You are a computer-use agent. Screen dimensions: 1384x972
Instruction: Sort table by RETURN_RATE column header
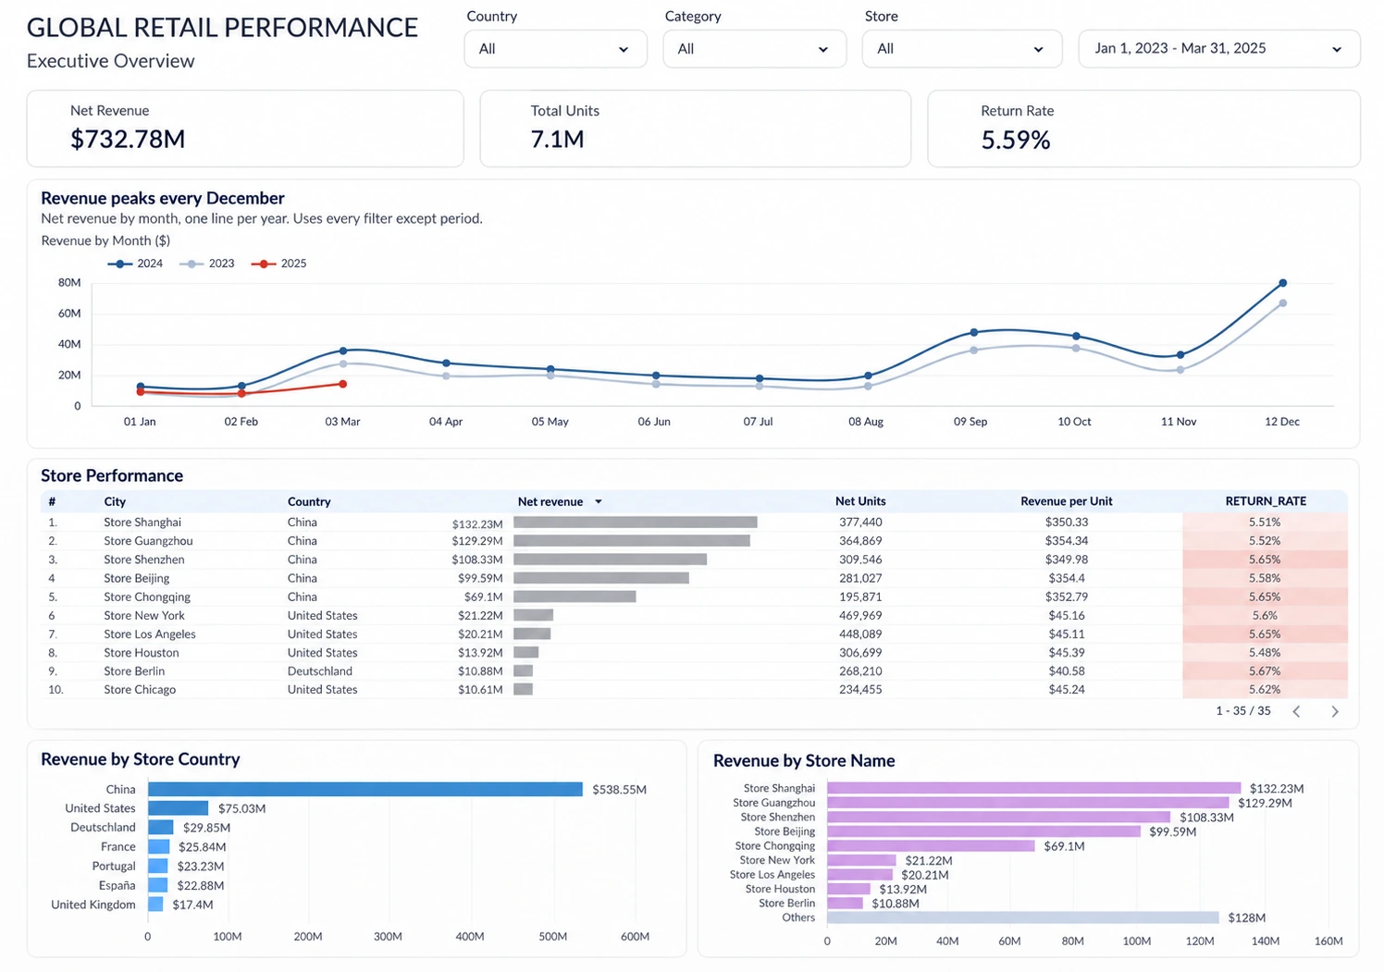coord(1266,501)
